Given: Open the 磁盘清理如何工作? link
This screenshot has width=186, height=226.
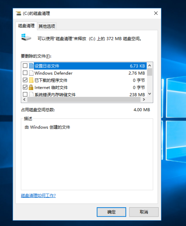Looking at the screenshot, I should 38,196.
